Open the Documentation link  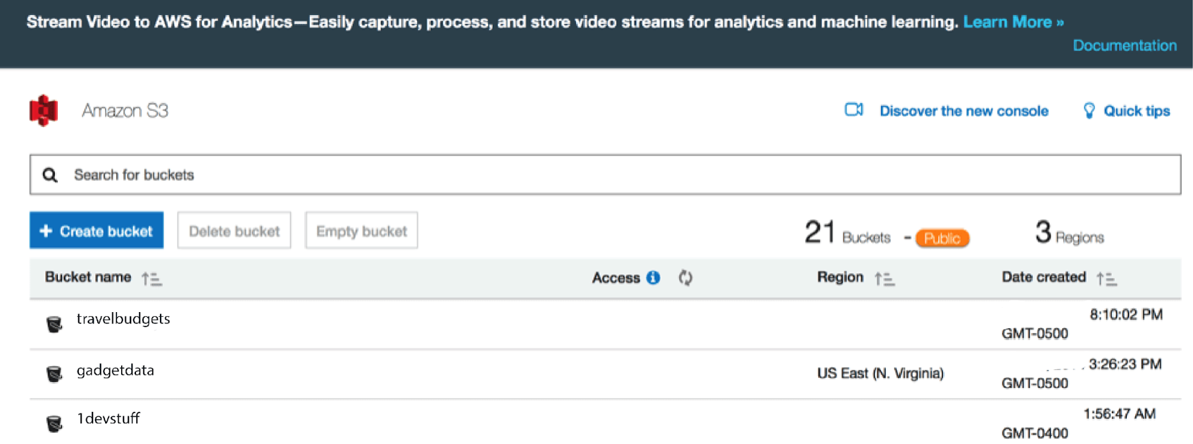pyautogui.click(x=1125, y=45)
